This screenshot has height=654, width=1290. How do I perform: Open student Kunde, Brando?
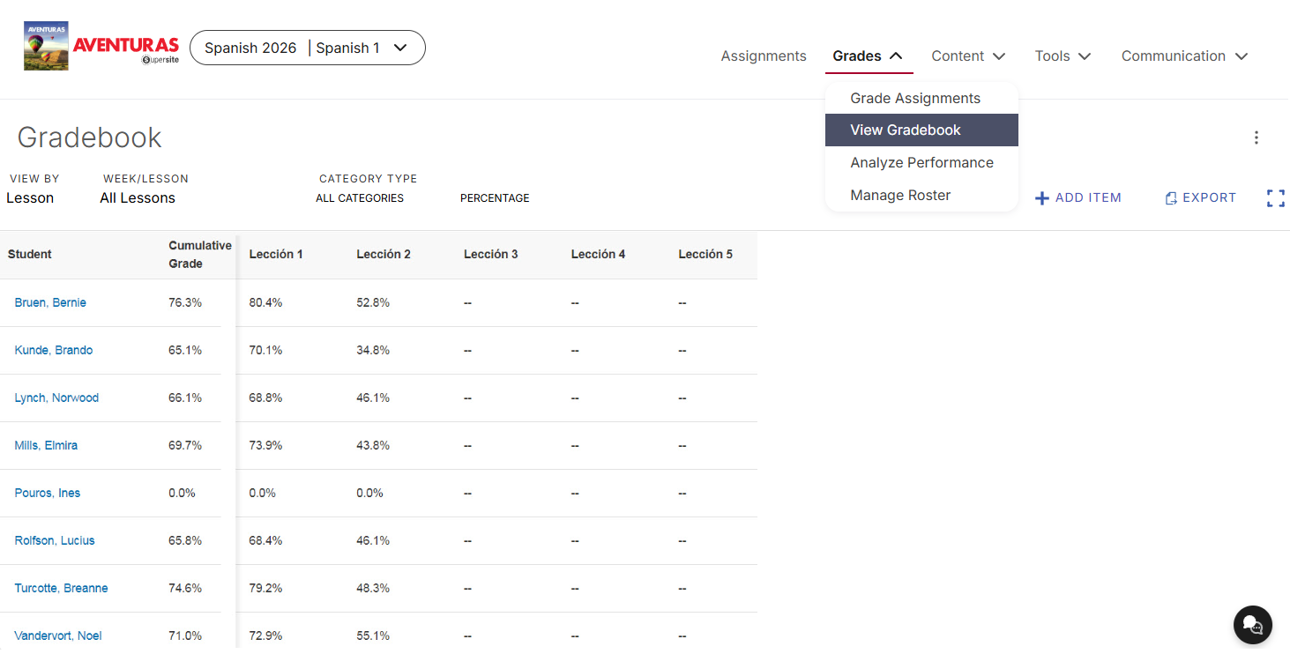54,350
